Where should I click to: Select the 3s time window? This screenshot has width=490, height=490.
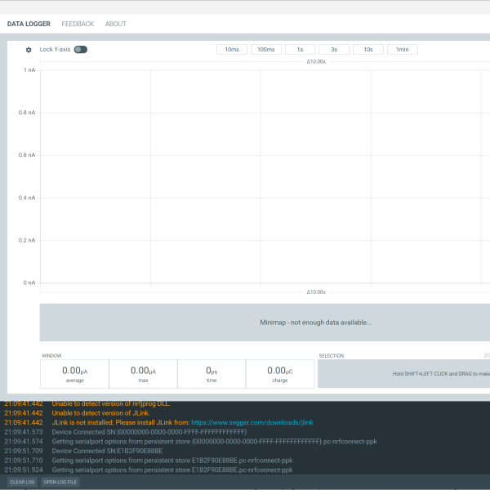point(334,50)
